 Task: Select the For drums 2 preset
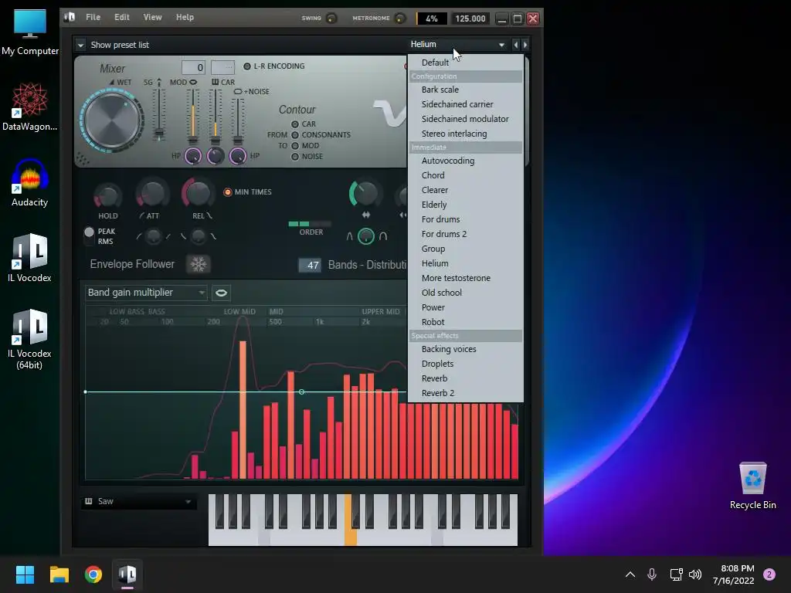pyautogui.click(x=465, y=234)
